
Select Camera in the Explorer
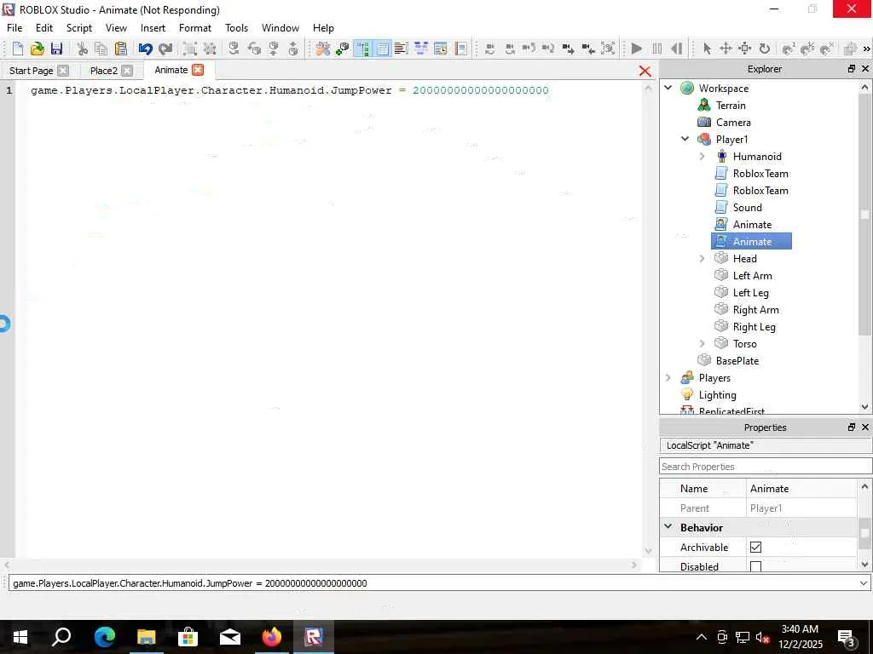pyautogui.click(x=733, y=123)
